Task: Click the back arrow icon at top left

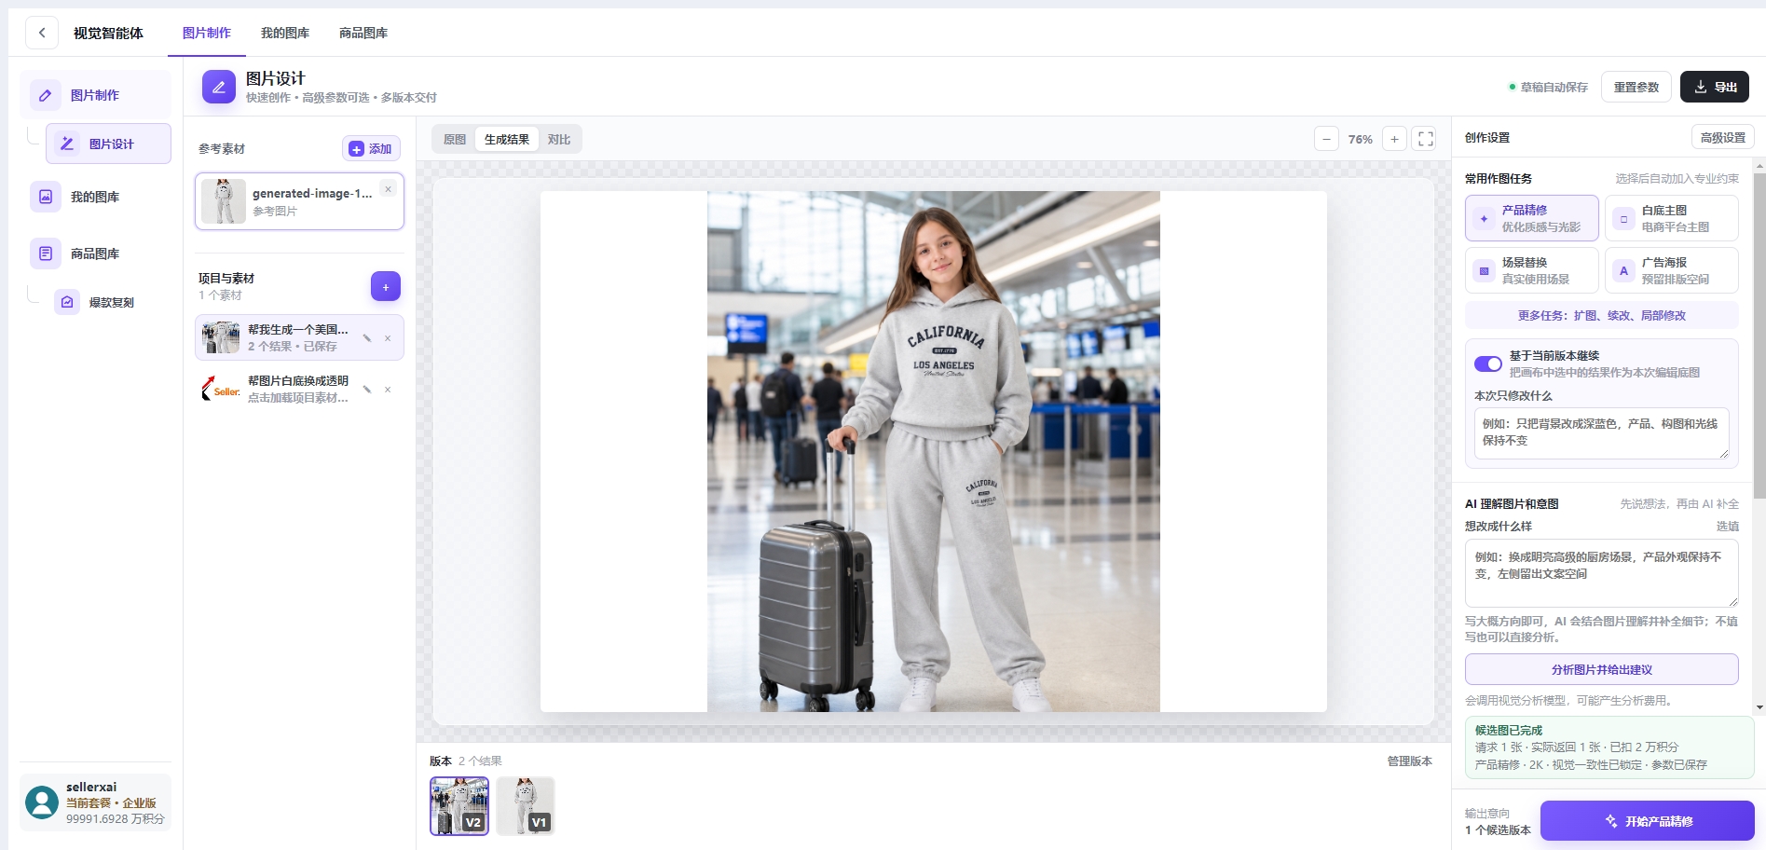Action: click(42, 33)
